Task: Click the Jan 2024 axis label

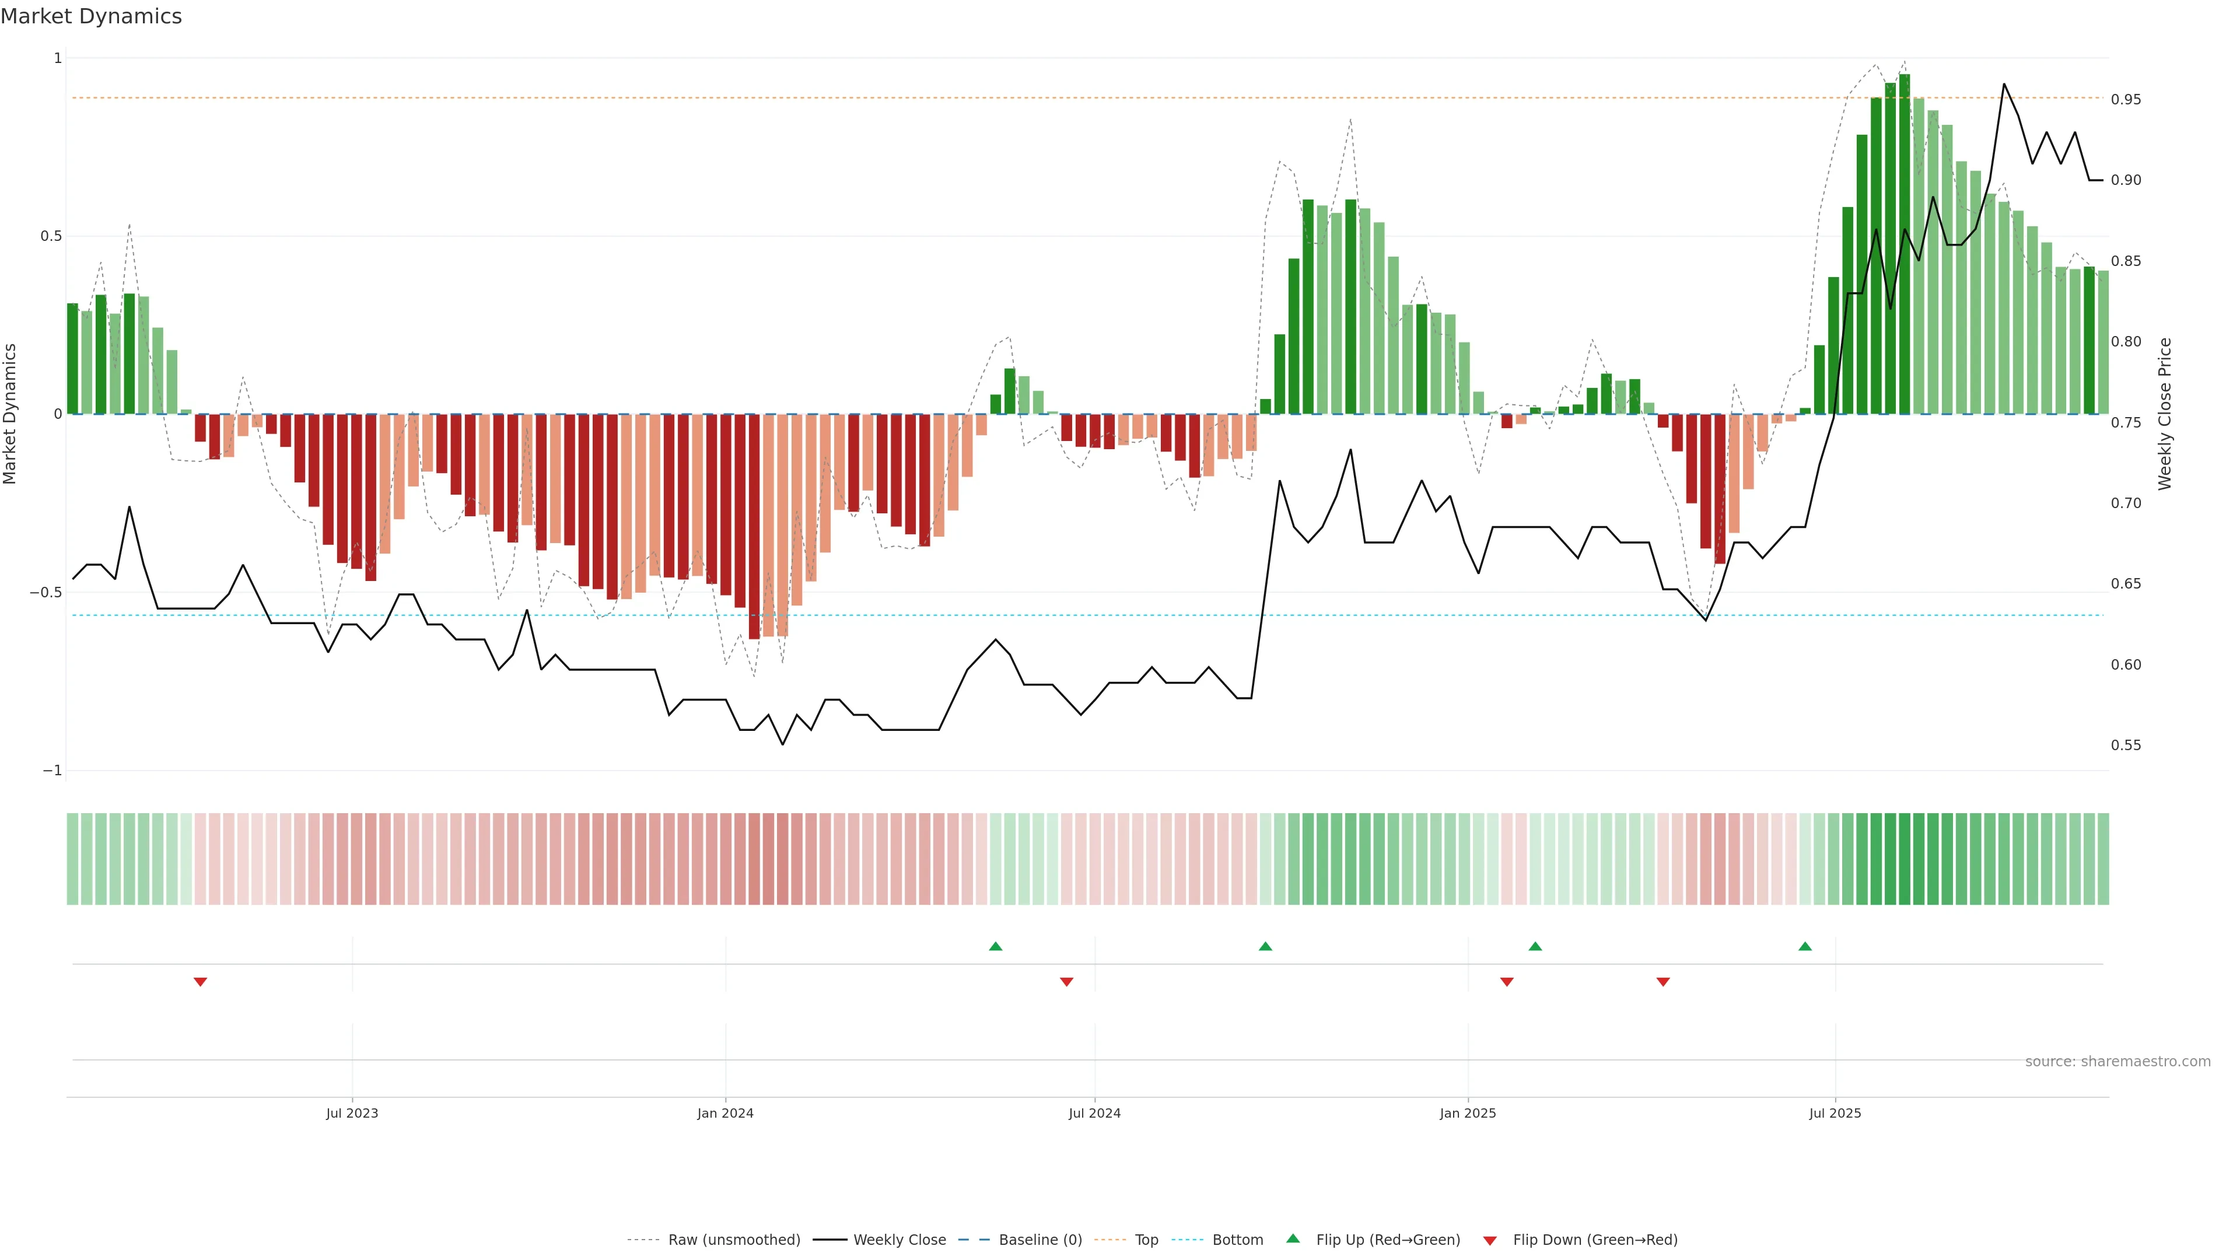Action: click(725, 1113)
